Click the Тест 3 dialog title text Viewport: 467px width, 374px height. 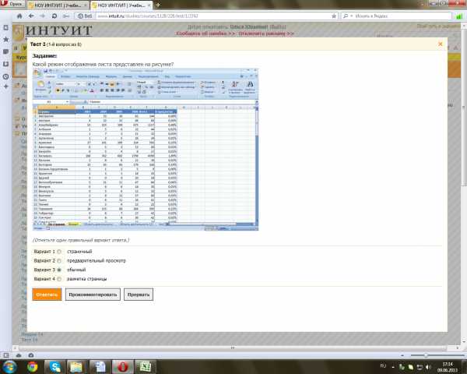56,44
